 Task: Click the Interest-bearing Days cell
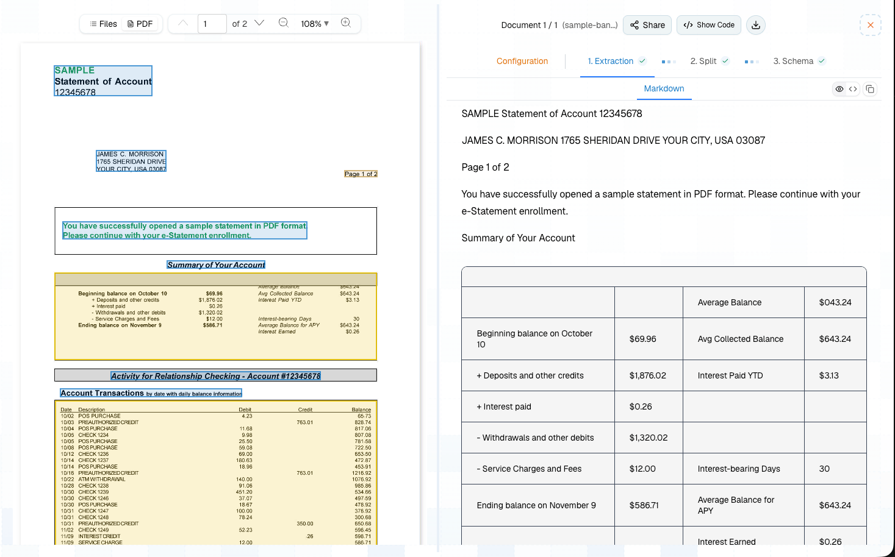pyautogui.click(x=743, y=469)
